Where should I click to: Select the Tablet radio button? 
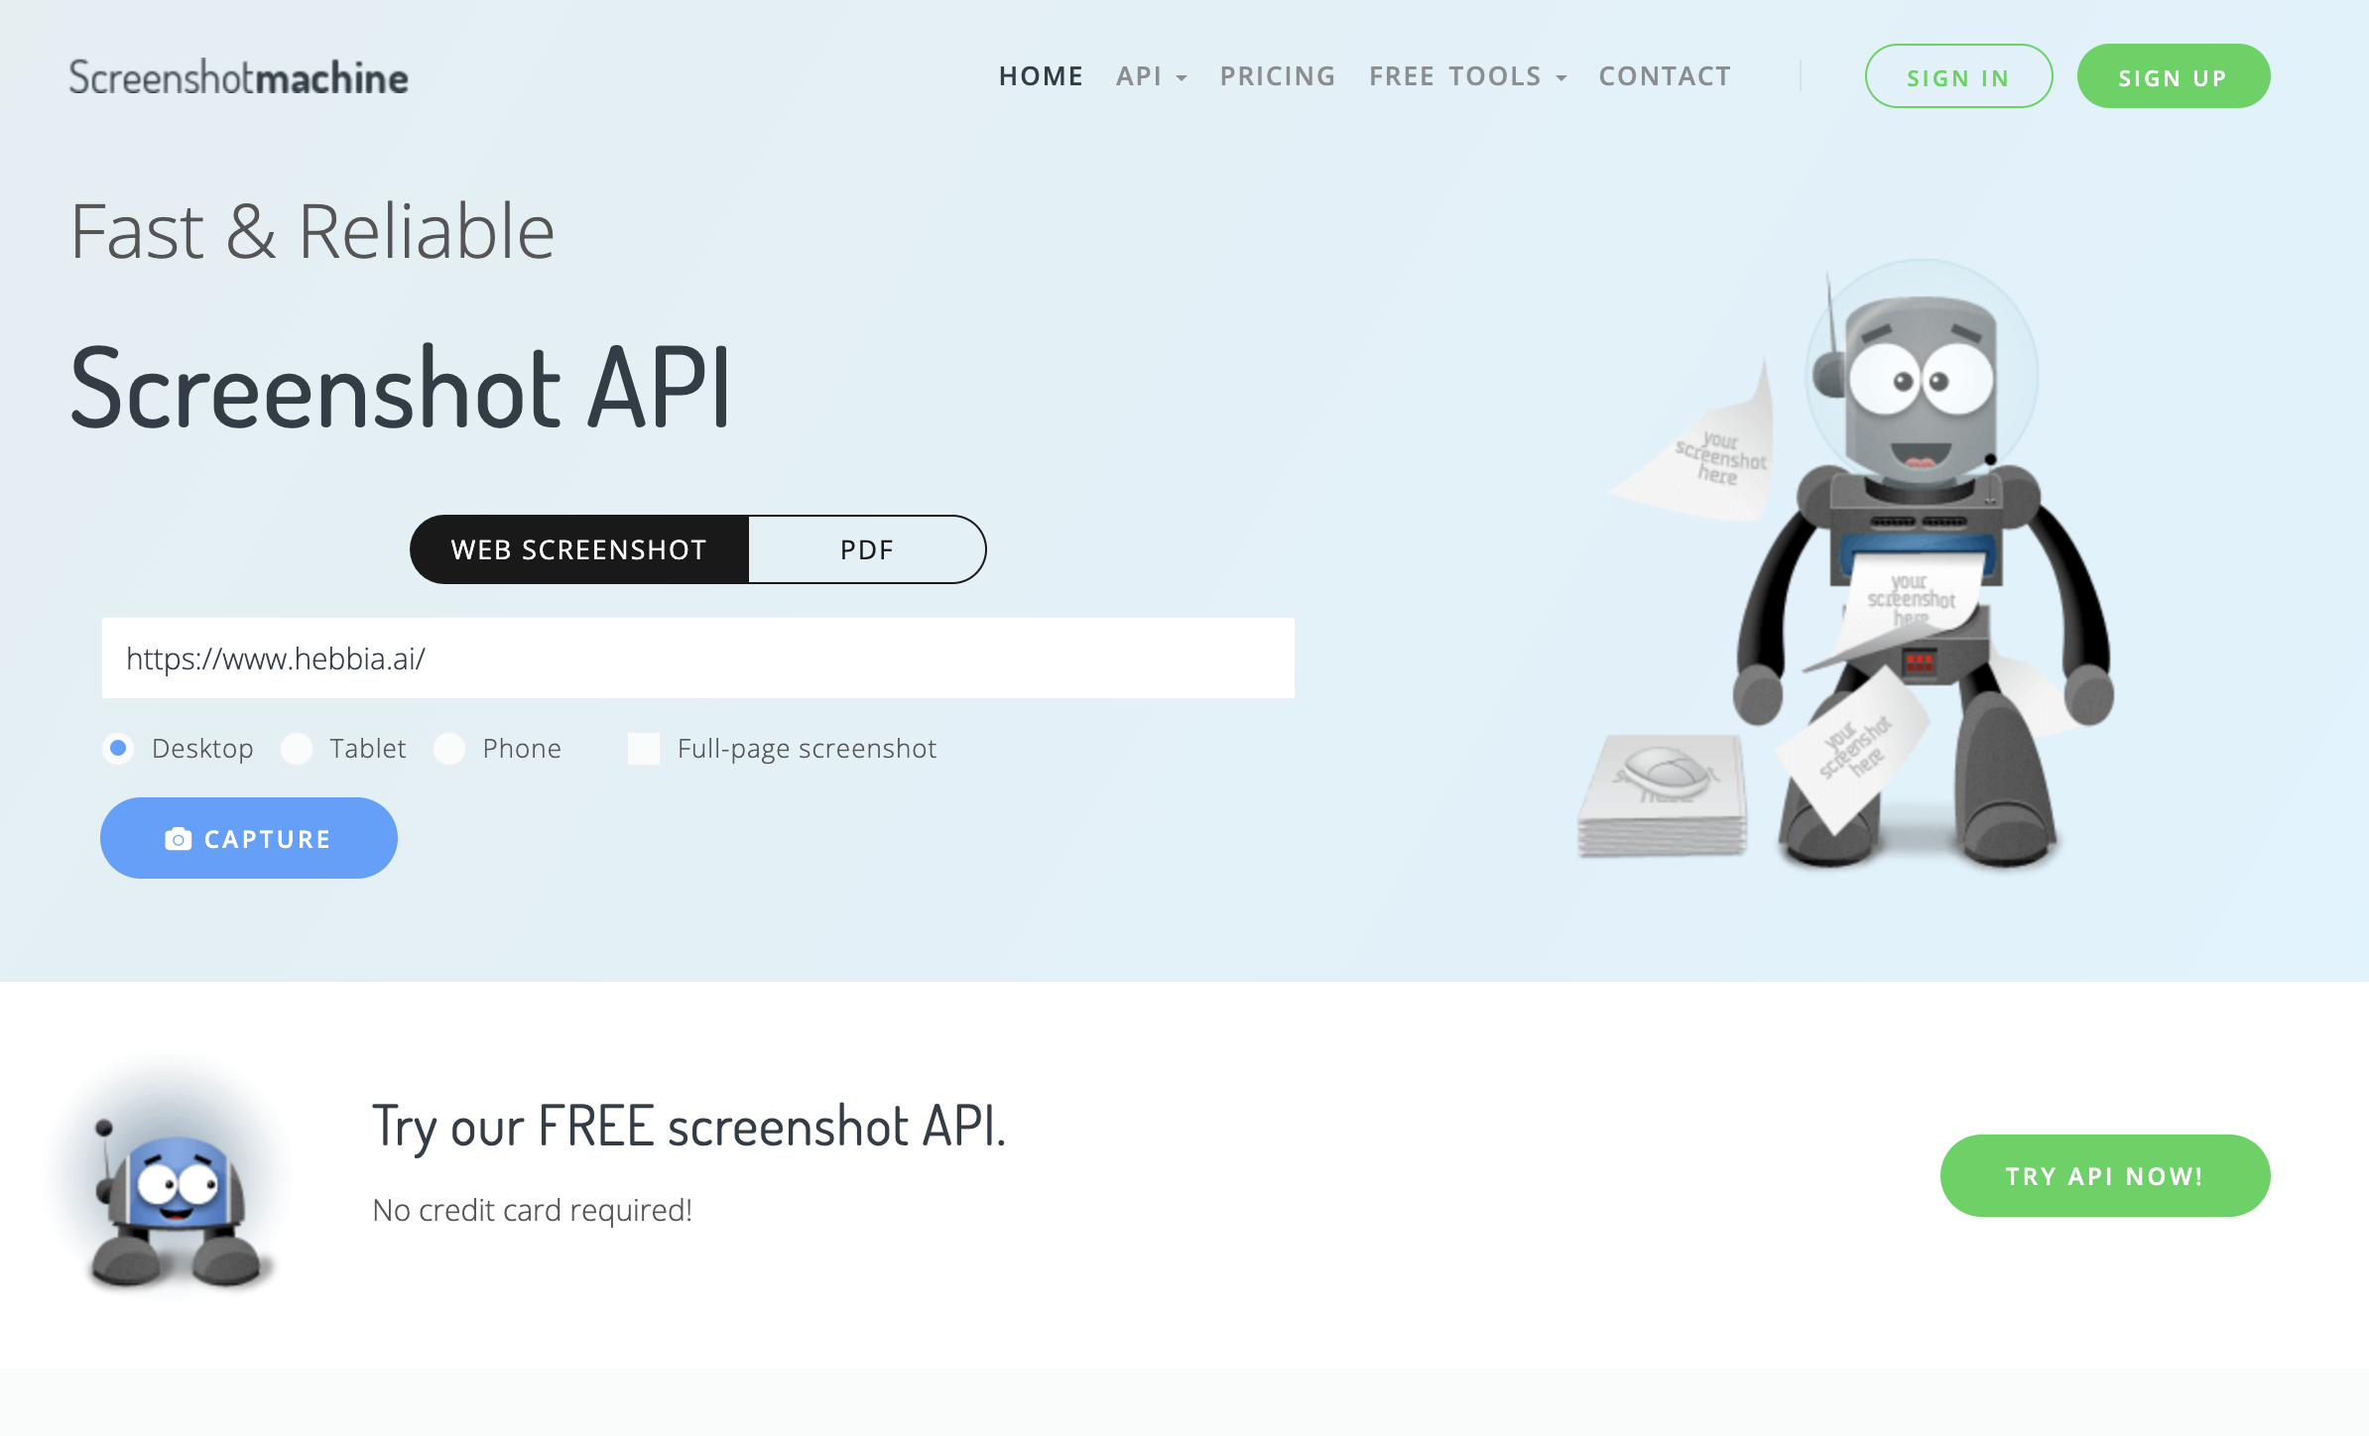coord(298,748)
